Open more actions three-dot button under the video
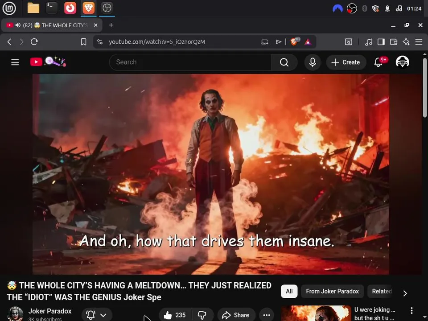This screenshot has height=321, width=428. [267, 315]
